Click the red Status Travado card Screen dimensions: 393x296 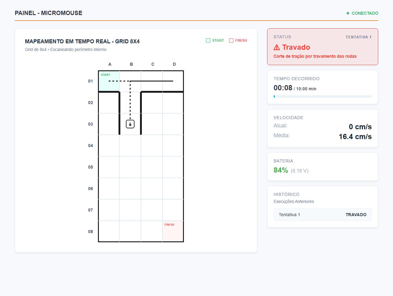tap(323, 47)
